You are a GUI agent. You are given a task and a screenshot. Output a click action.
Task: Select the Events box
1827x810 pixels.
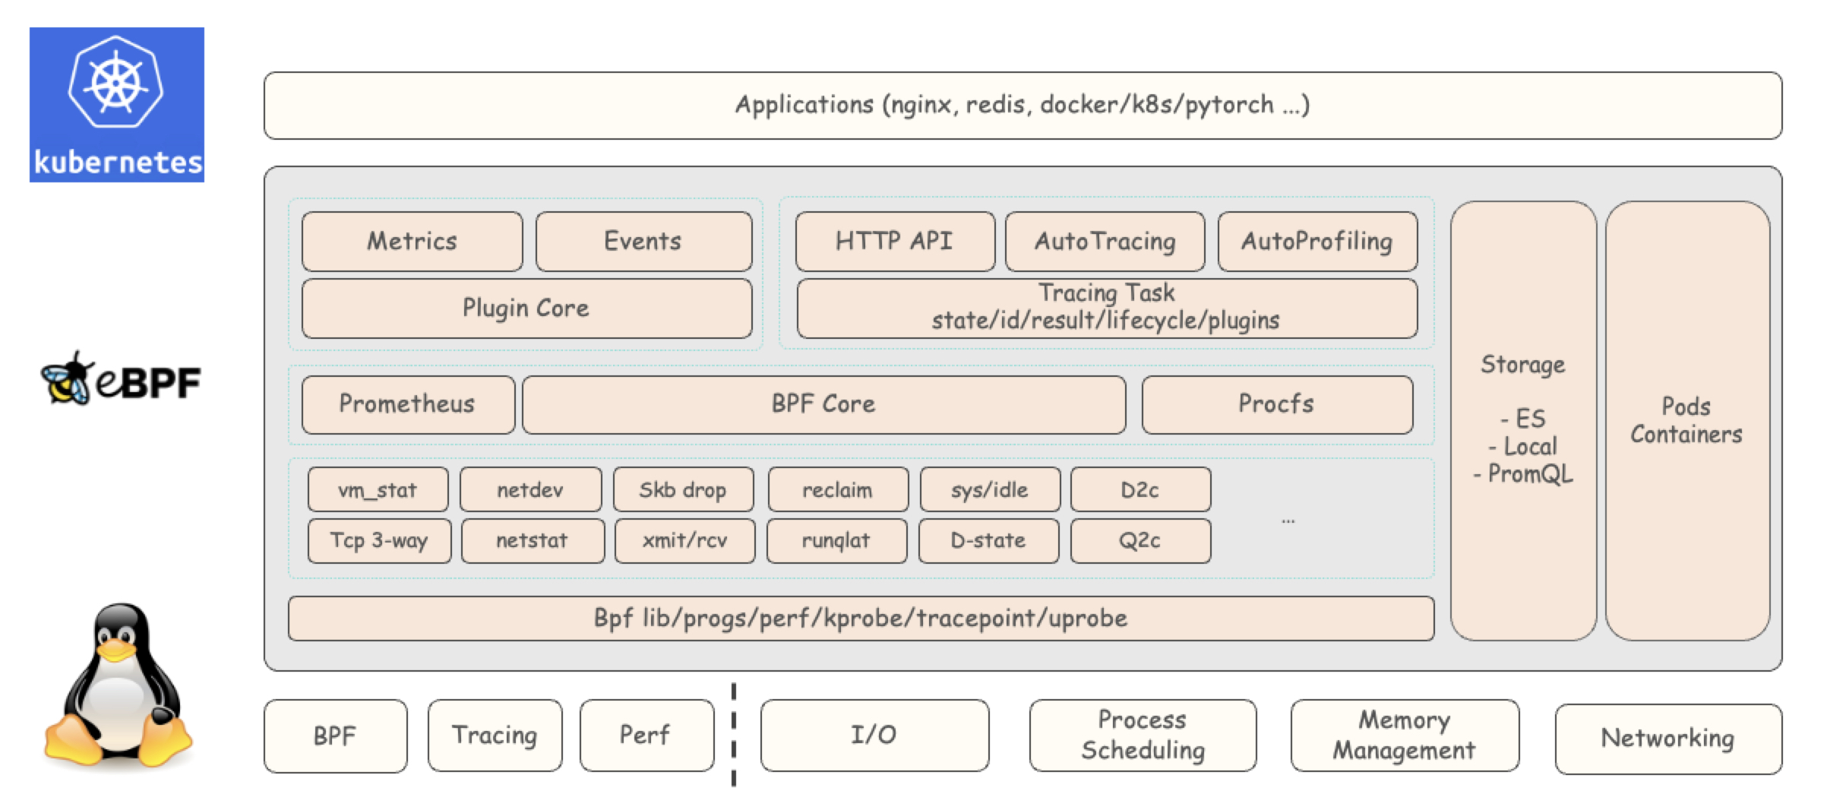[643, 242]
